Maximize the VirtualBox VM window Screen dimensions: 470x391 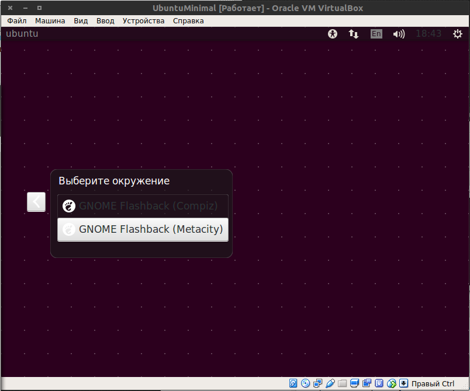click(x=39, y=8)
